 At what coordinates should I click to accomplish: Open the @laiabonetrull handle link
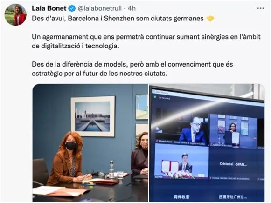pyautogui.click(x=100, y=8)
